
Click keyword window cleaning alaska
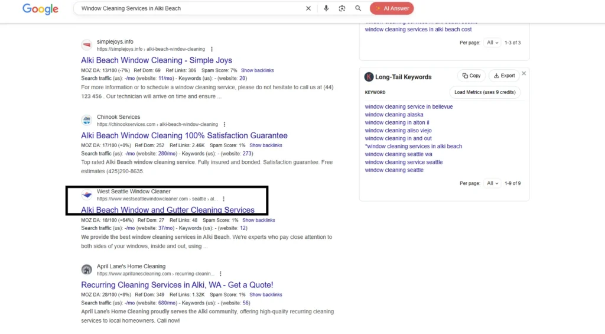(x=394, y=115)
